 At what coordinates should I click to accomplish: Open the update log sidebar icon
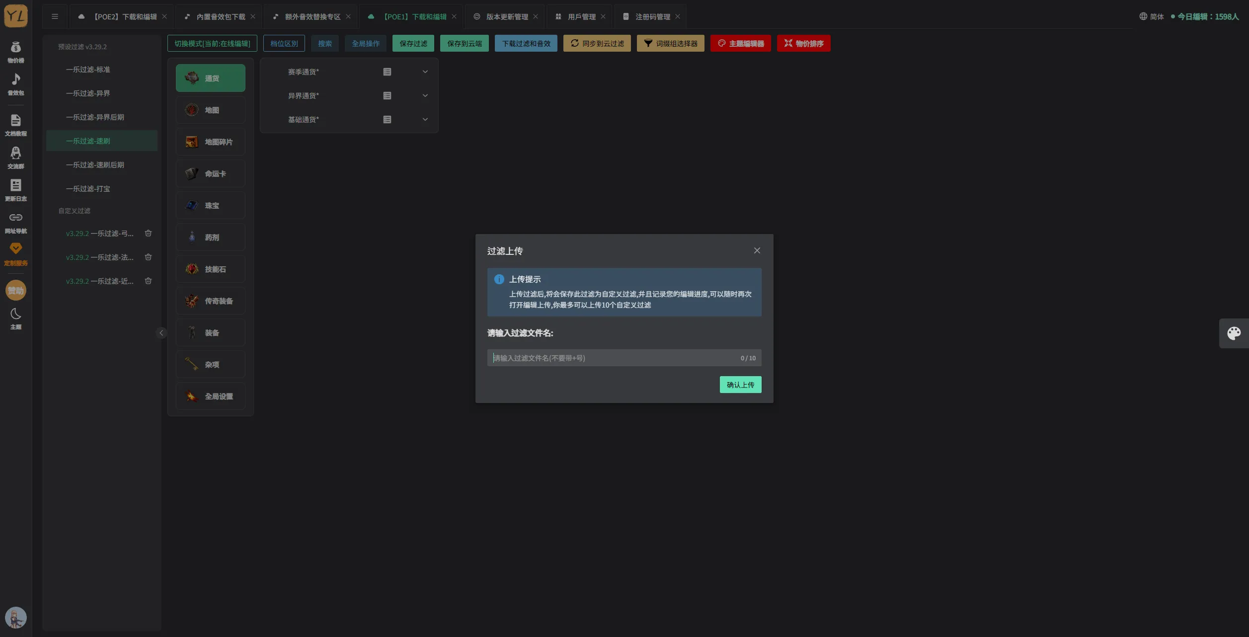point(15,190)
